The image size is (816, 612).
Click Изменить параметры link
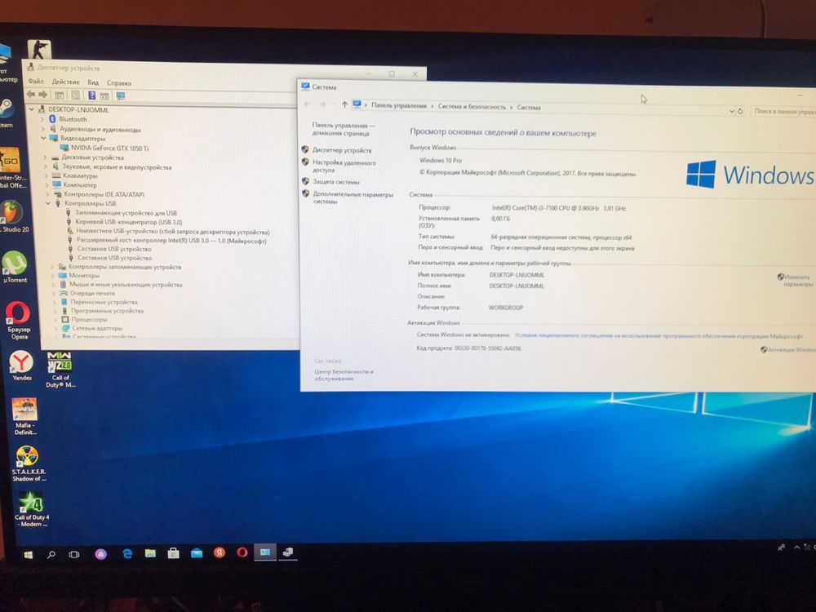(797, 281)
